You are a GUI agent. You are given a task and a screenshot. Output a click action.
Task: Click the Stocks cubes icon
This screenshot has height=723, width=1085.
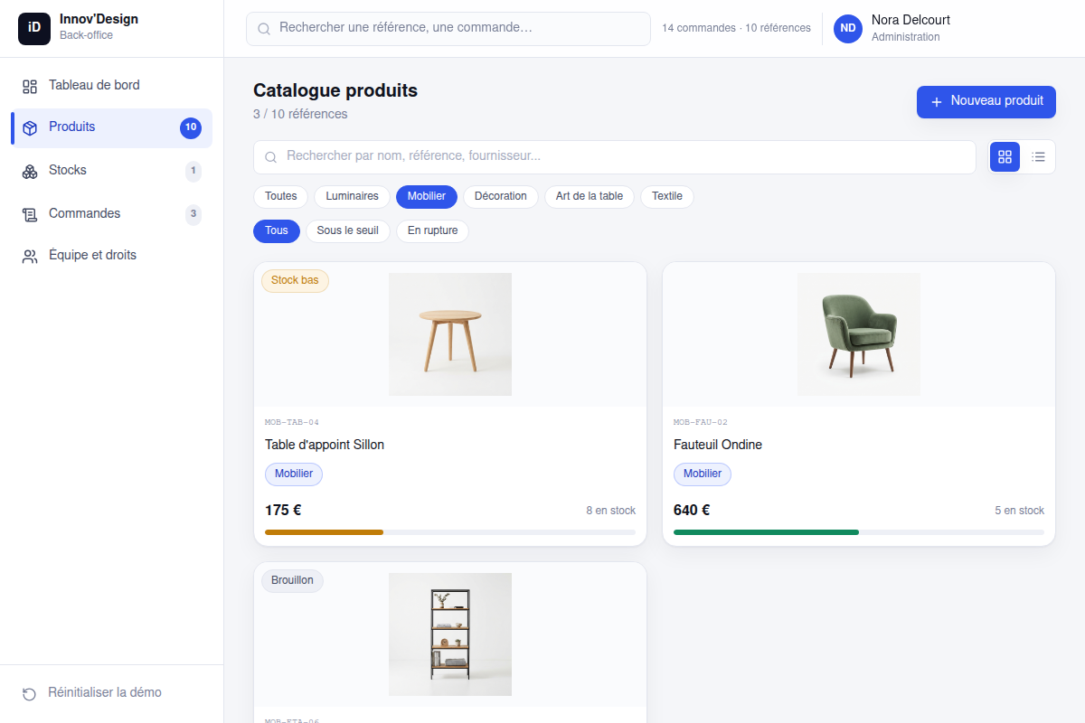(30, 171)
